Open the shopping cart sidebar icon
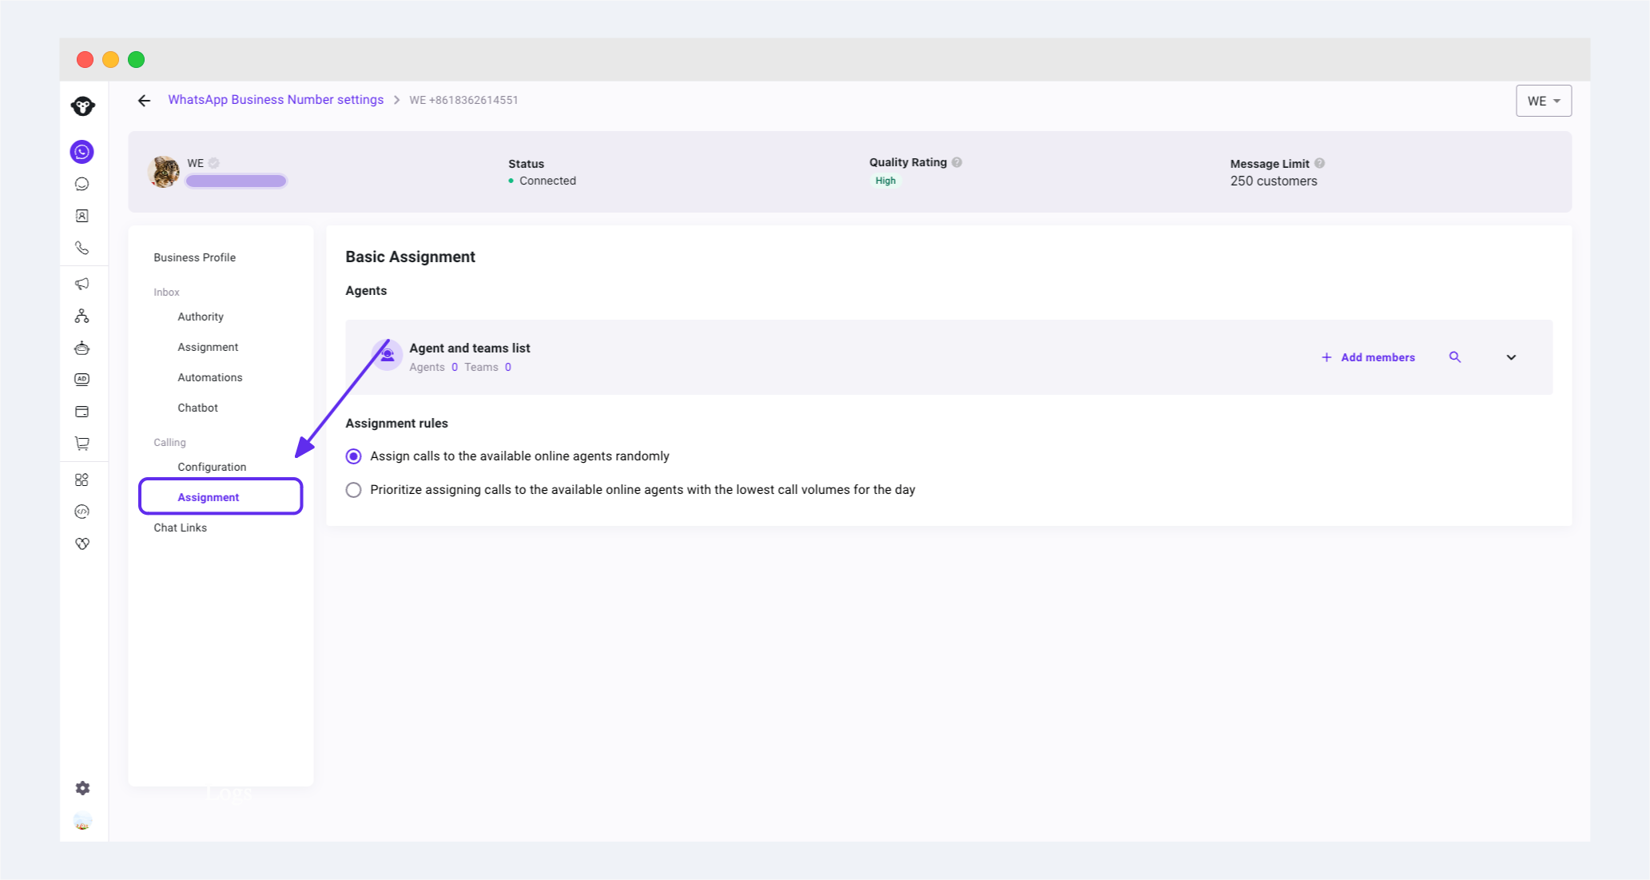The image size is (1650, 880). click(x=82, y=444)
